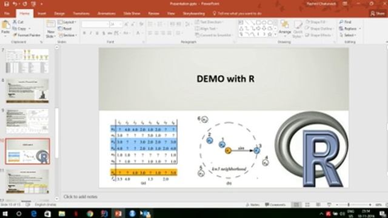Open the Shape Fill dropdown
This screenshot has width=388, height=218.
316,22
